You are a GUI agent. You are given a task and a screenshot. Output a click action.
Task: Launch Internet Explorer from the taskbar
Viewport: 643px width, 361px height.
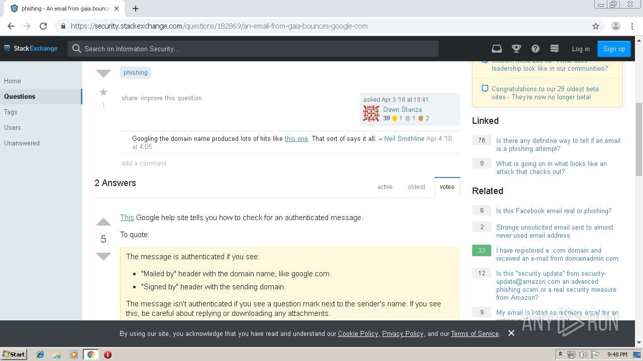point(40,354)
